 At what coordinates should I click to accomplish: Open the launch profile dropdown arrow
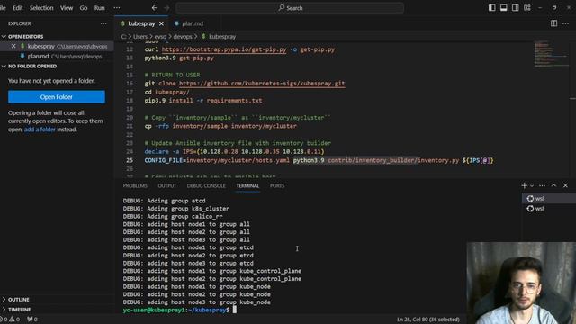tap(532, 186)
